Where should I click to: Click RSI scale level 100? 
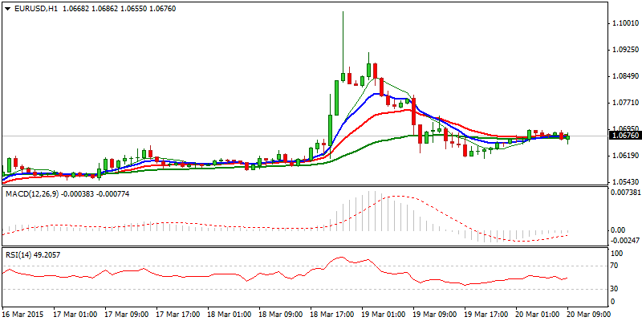point(616,254)
